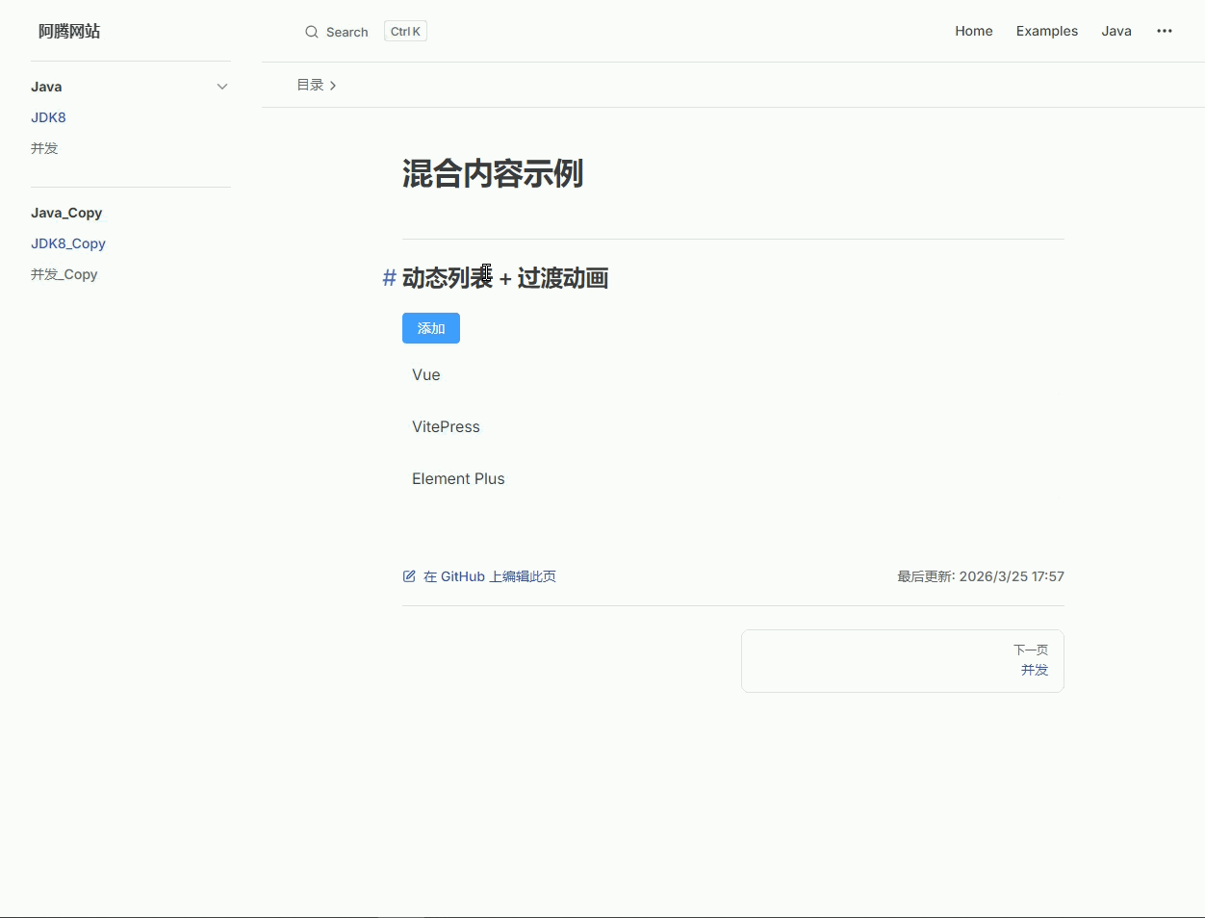The image size is (1205, 918).
Task: Select JDK8_Copy in the sidebar
Action: coord(68,243)
